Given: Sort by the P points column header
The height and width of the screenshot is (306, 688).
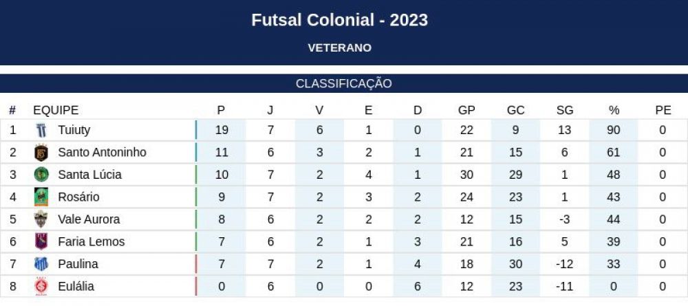Looking at the screenshot, I should pos(221,111).
